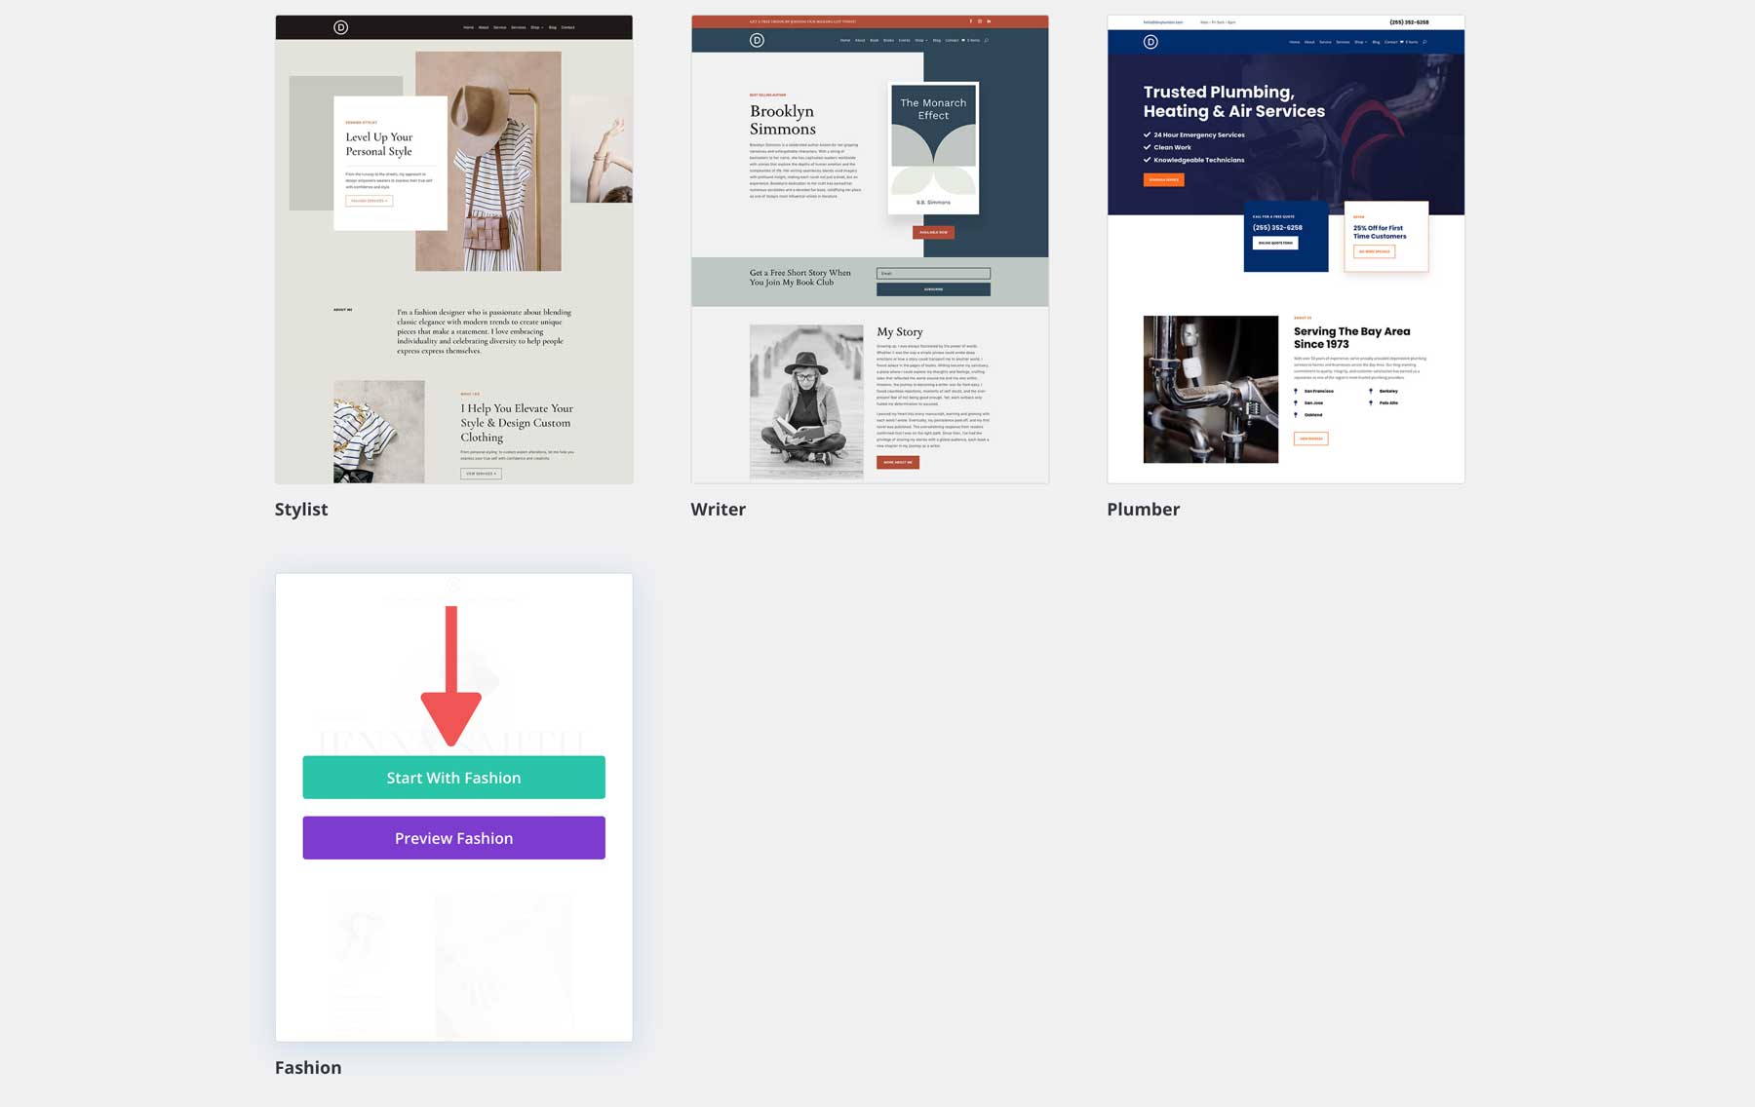Click the Facebook icon in Writer's top bar
1755x1107 pixels.
click(971, 20)
